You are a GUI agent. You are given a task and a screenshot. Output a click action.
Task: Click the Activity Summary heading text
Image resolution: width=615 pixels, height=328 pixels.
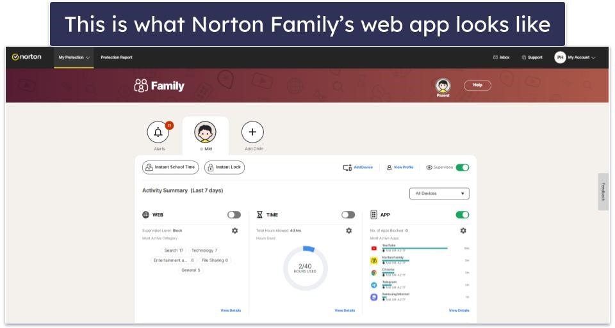click(183, 191)
